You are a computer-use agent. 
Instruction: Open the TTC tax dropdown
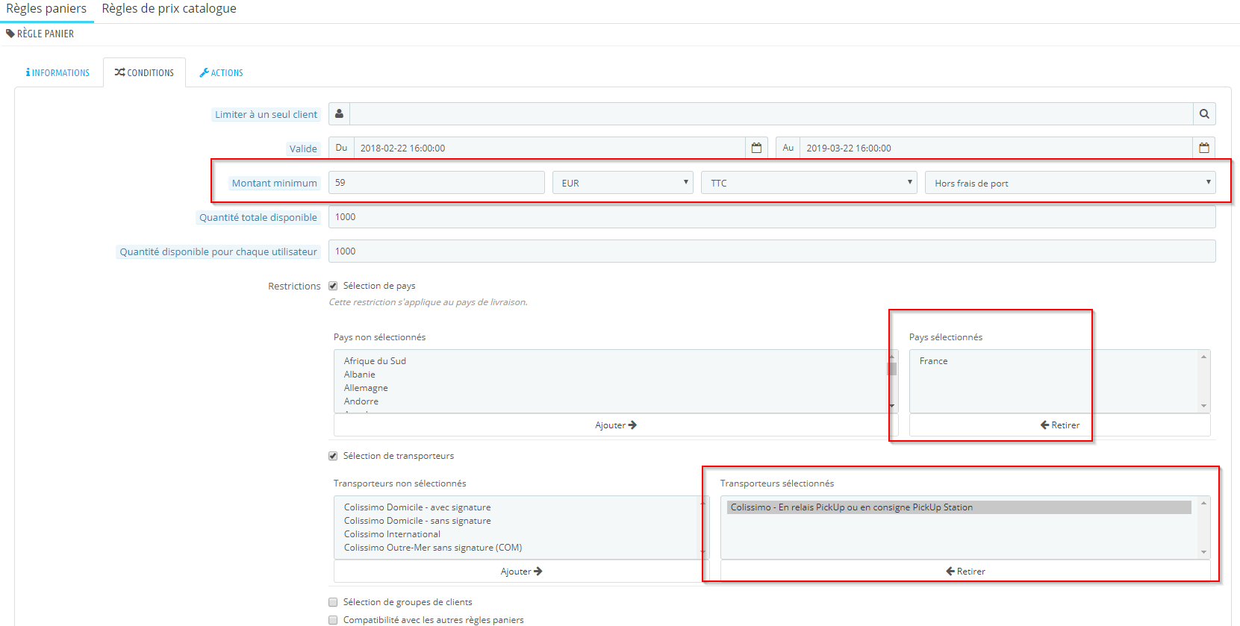click(x=809, y=183)
